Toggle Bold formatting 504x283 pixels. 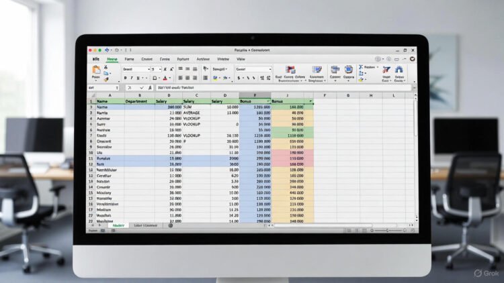tap(125, 78)
